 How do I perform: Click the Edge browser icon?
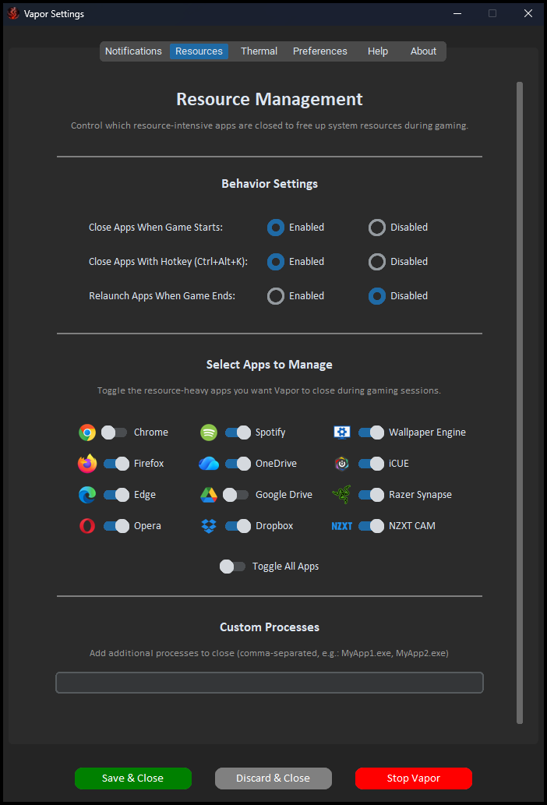(86, 494)
